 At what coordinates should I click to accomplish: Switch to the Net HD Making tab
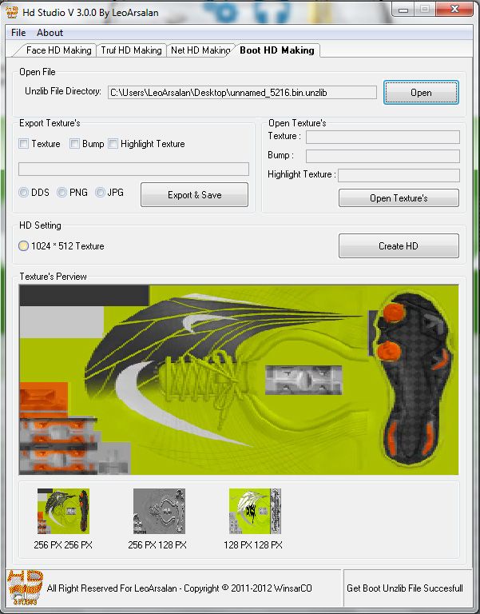(200, 50)
